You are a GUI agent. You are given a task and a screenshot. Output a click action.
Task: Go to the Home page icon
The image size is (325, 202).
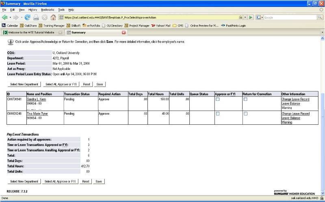[53, 17]
